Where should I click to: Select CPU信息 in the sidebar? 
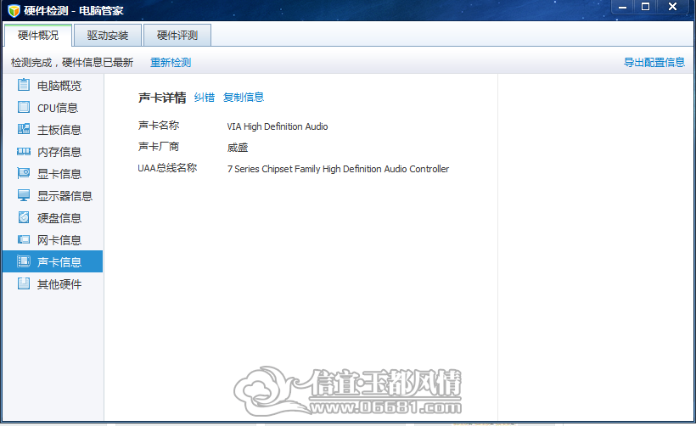pyautogui.click(x=53, y=108)
